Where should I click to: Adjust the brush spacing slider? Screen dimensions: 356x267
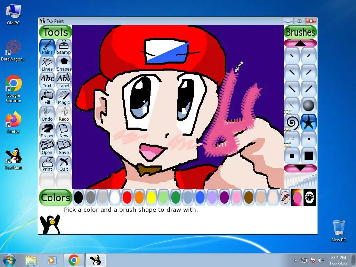(300, 181)
